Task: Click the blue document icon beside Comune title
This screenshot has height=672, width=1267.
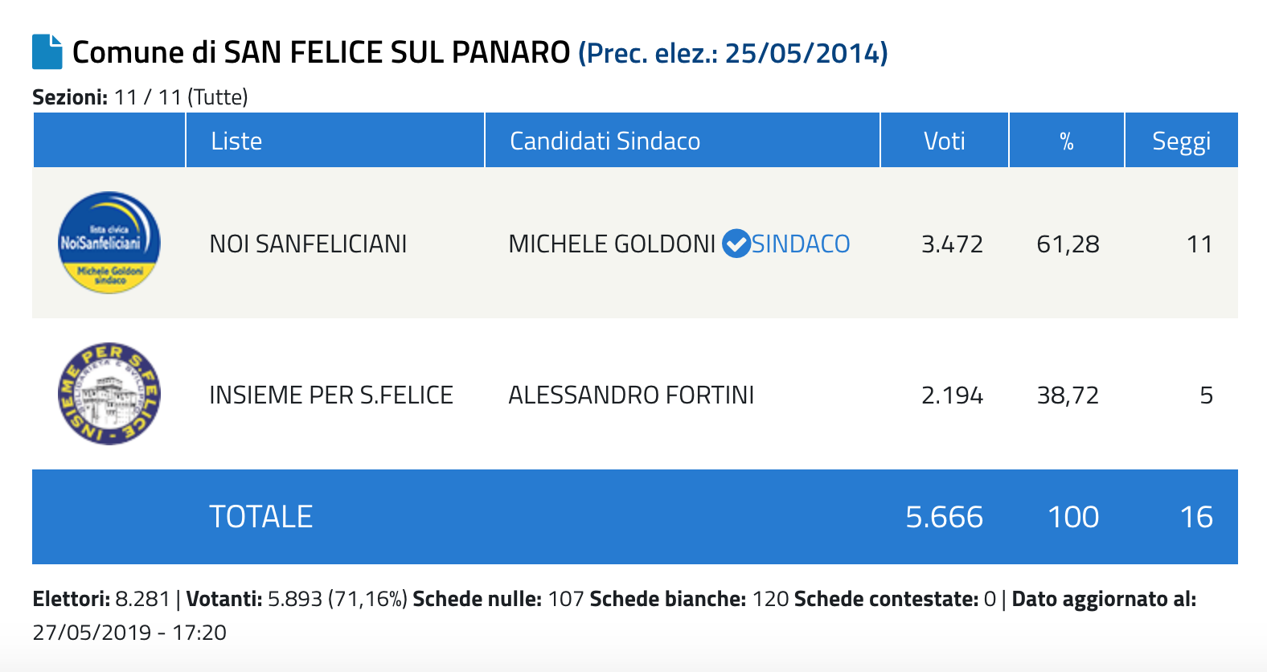Action: pos(47,51)
